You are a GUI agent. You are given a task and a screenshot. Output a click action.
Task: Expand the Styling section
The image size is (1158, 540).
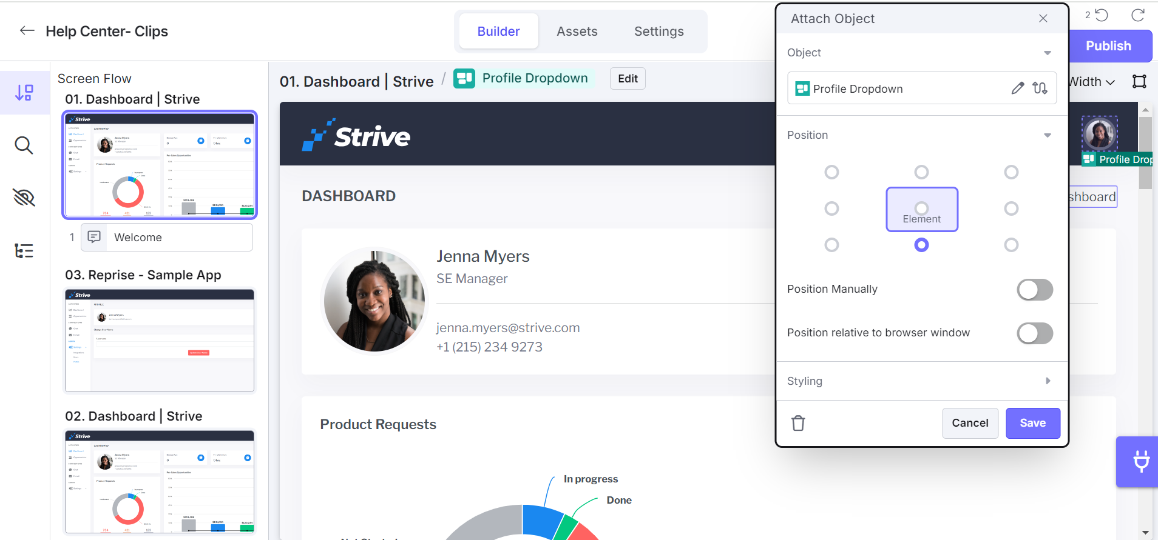[1048, 381]
